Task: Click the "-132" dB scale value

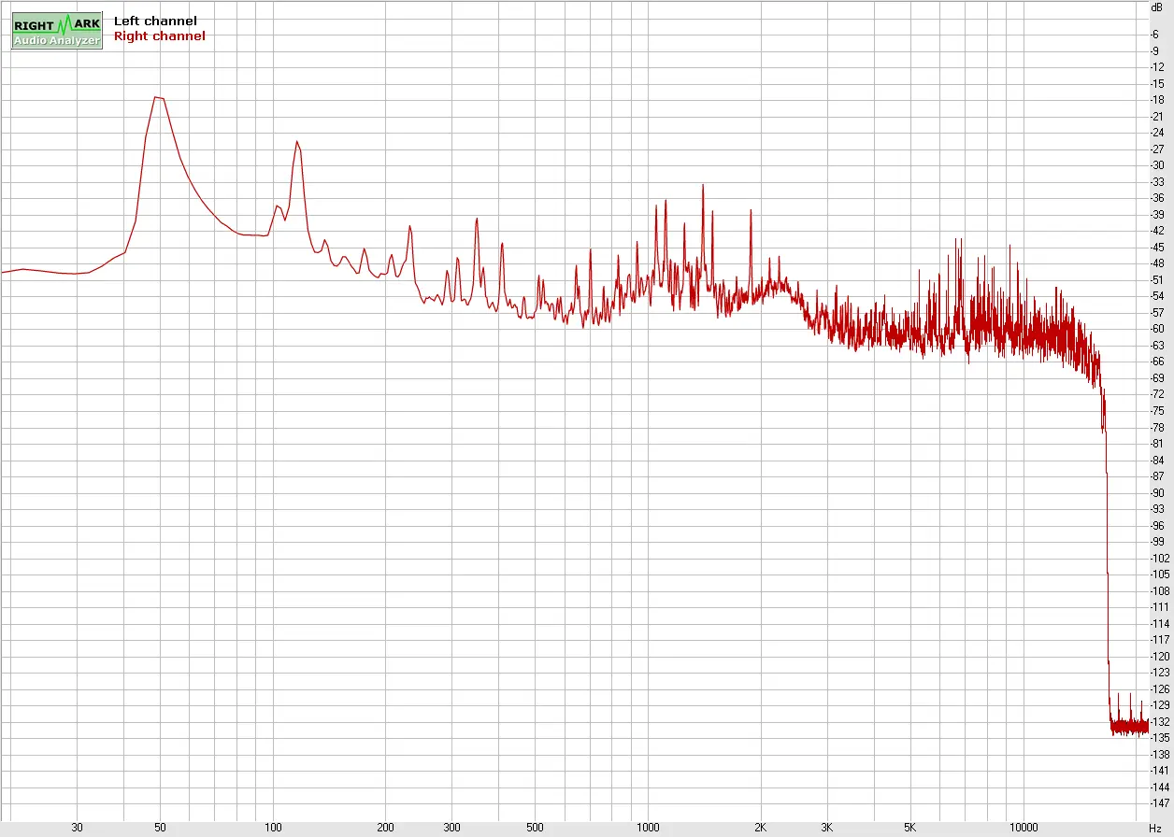Action: tap(1160, 721)
